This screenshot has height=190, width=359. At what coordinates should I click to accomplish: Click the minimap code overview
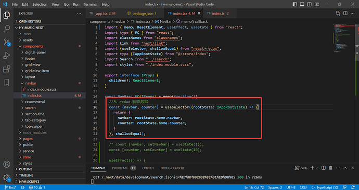click(x=344, y=39)
